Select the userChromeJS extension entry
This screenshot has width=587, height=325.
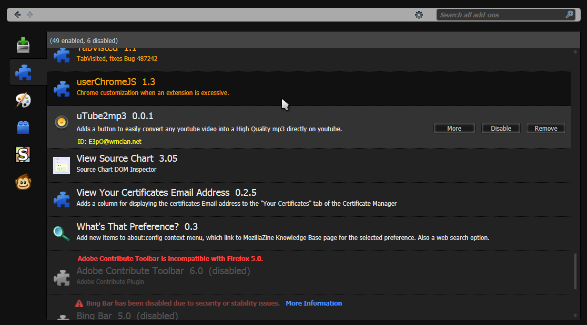[x=210, y=87]
